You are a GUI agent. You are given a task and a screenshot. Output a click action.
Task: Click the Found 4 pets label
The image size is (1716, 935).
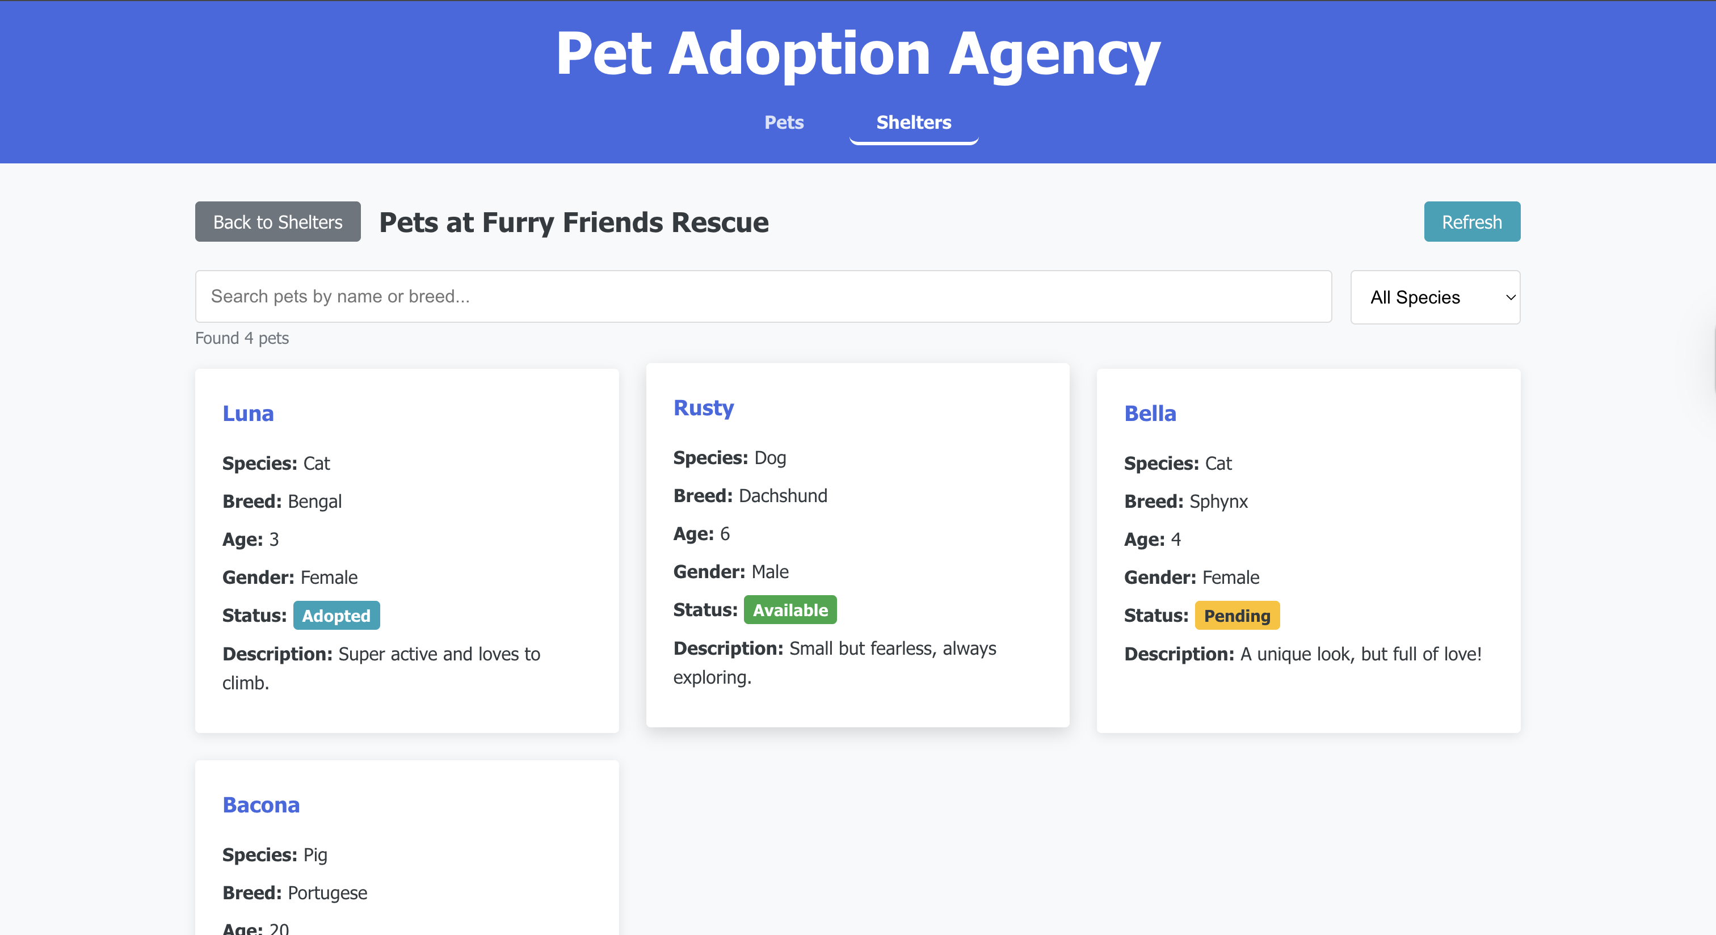[x=242, y=338]
